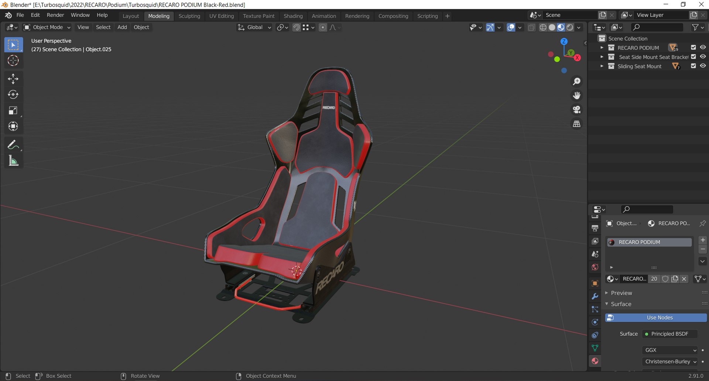The width and height of the screenshot is (709, 381).
Task: Open the Object Constraints properties tab
Action: tap(595, 335)
